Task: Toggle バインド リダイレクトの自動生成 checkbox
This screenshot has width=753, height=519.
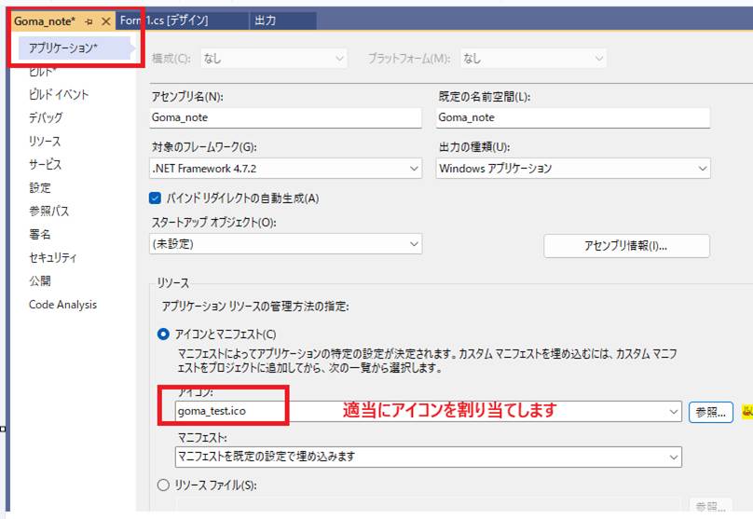Action: click(157, 198)
